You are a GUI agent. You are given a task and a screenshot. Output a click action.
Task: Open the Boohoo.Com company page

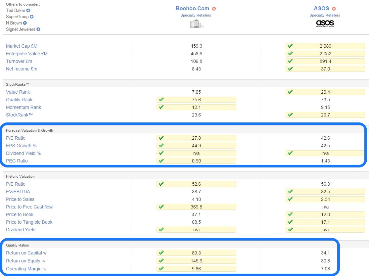pos(192,9)
